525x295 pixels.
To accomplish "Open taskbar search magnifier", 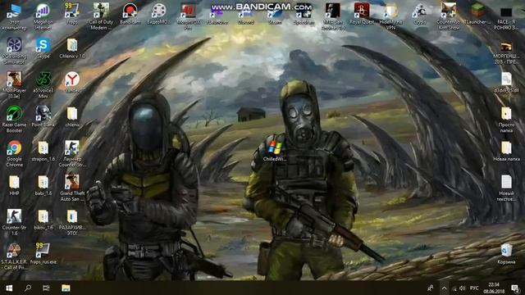I will click(x=28, y=288).
